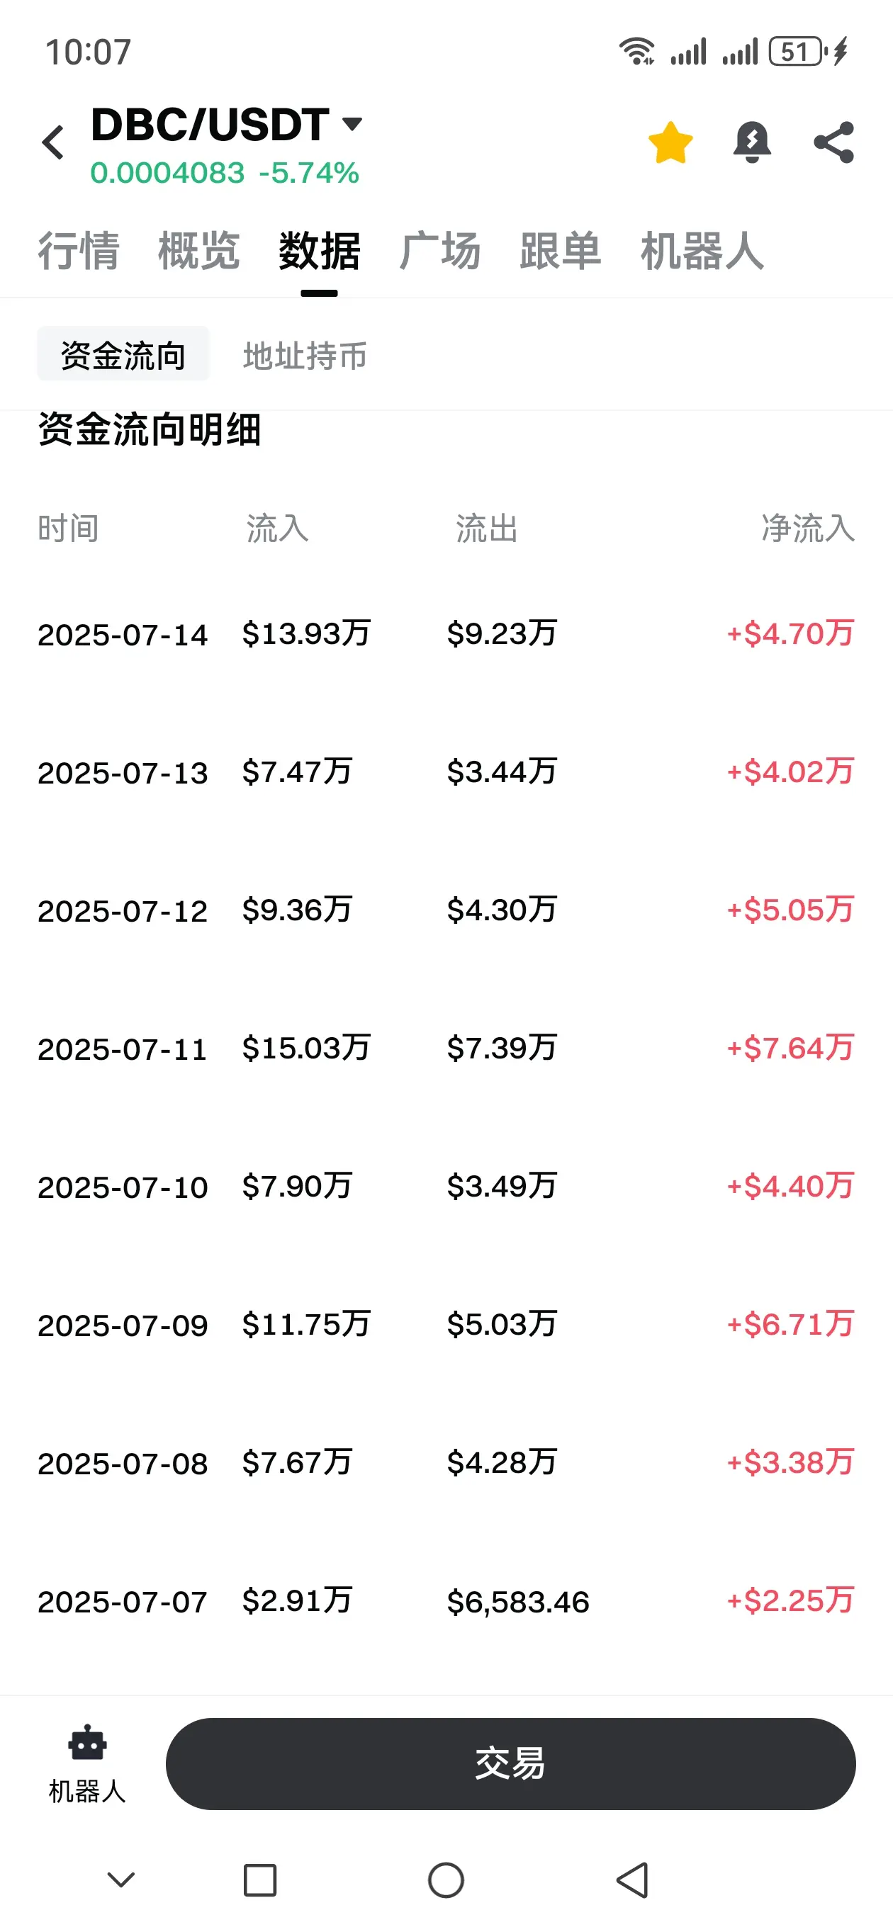Switch to the 概览 tab

(x=199, y=251)
